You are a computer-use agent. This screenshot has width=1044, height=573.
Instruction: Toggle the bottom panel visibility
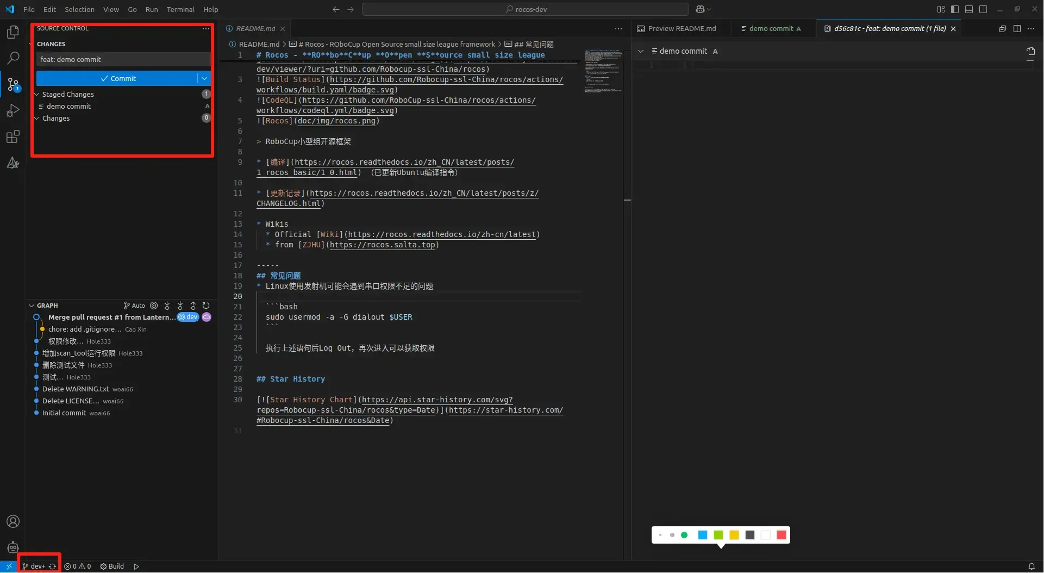pos(969,9)
